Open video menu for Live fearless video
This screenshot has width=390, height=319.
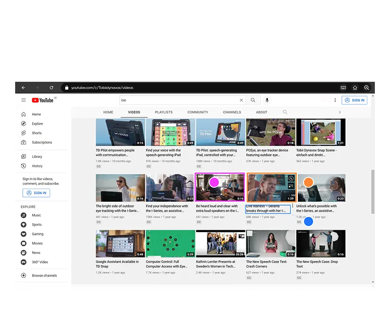point(293,206)
